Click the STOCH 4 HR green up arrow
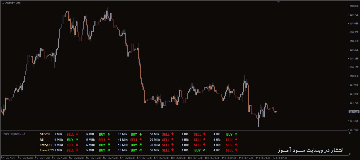Viewport: 360px width, 160px height. 236,134
